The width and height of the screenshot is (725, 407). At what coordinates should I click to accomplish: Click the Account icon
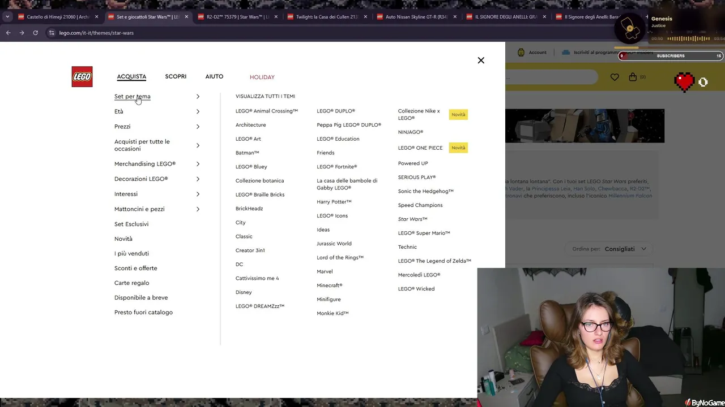(521, 52)
